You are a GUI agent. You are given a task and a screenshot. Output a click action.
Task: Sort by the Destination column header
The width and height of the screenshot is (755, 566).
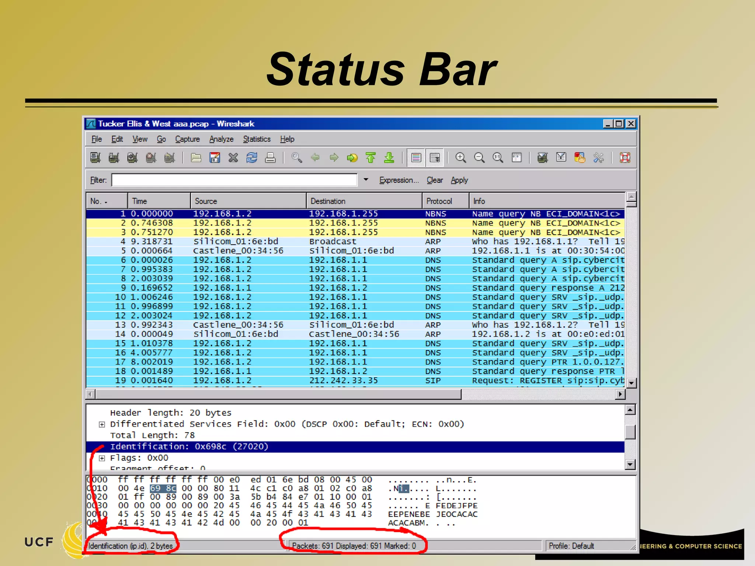(x=364, y=201)
